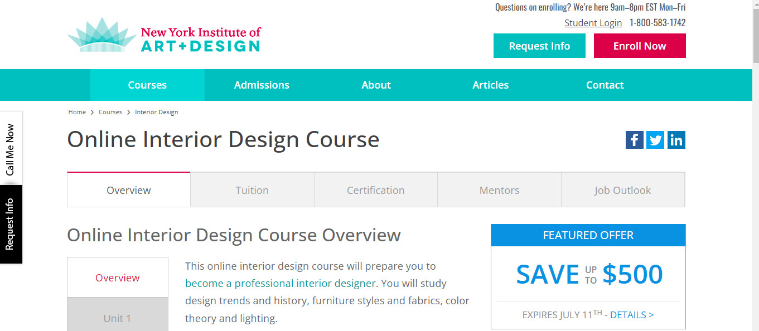The height and width of the screenshot is (331, 759).
Task: Click the Twitter share icon
Action: (655, 140)
